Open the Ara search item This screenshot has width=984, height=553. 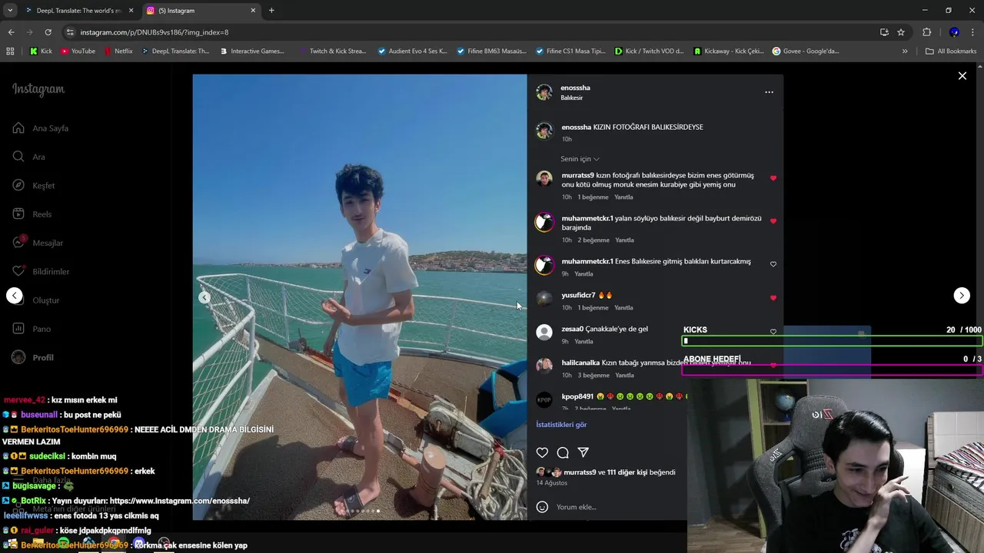point(29,157)
